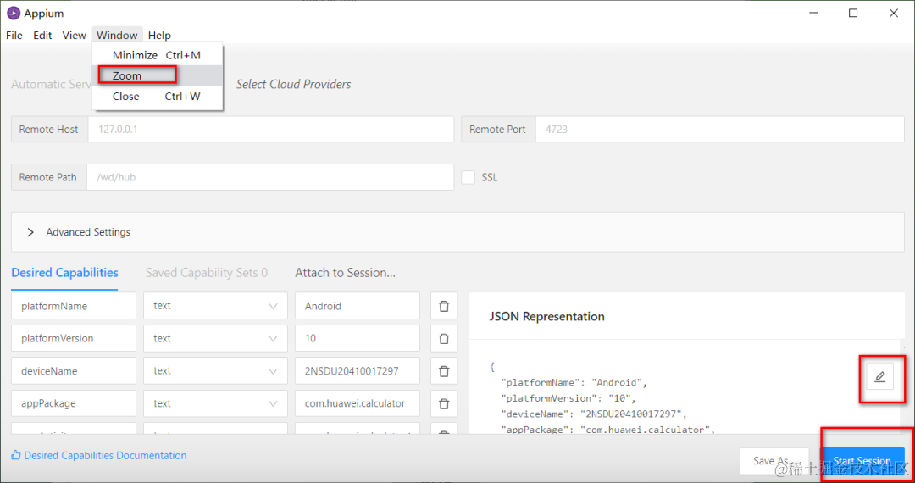
Task: Select Minimize in the Window menu
Action: 135,55
